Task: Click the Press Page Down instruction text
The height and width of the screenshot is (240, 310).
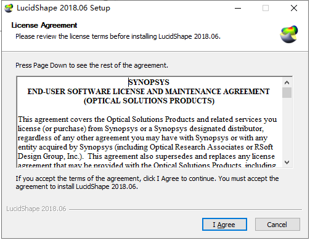Action: click(92, 66)
